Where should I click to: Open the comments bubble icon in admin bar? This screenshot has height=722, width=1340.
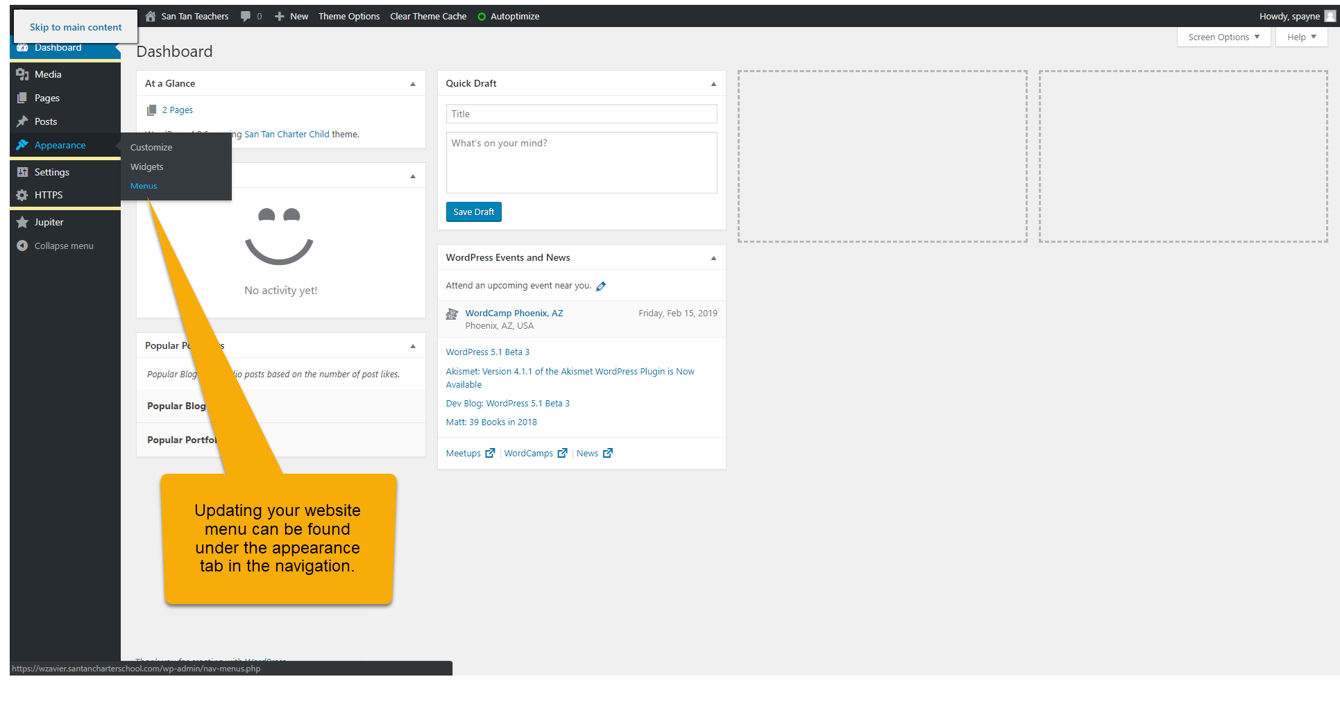coord(246,16)
